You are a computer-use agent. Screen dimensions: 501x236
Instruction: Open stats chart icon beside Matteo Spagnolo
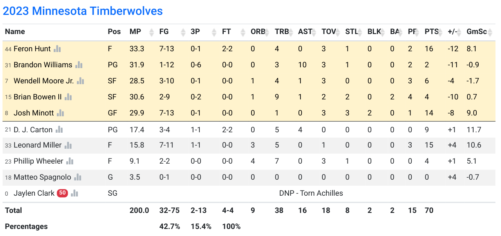coord(78,177)
